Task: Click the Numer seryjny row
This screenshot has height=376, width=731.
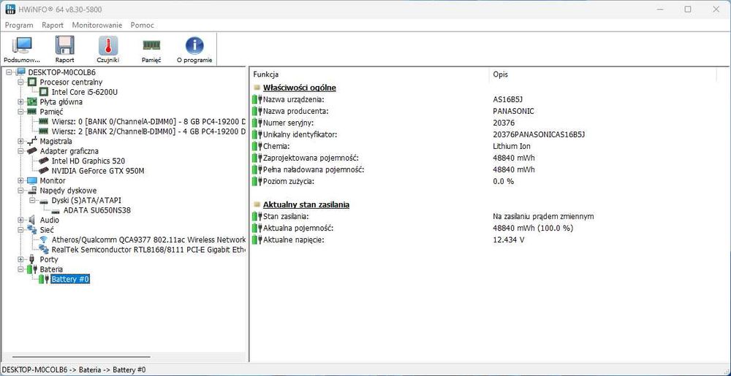Action: 482,123
